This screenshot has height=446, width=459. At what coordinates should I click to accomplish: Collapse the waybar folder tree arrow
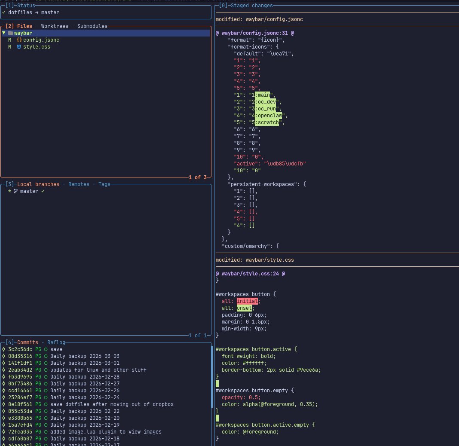pos(4,33)
